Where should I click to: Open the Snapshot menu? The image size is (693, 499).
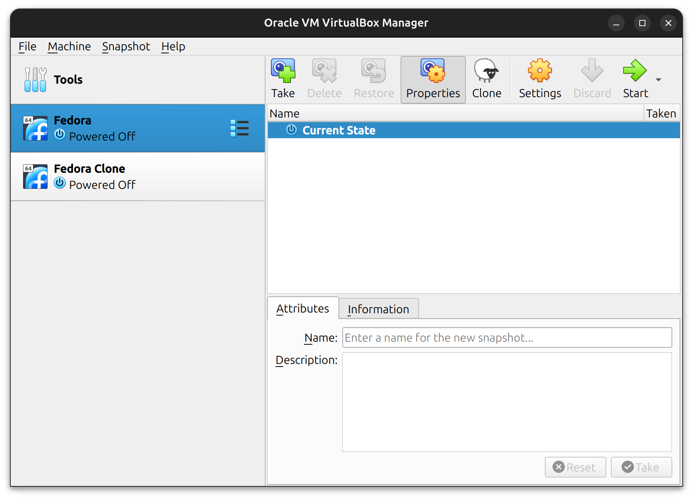[x=126, y=46]
